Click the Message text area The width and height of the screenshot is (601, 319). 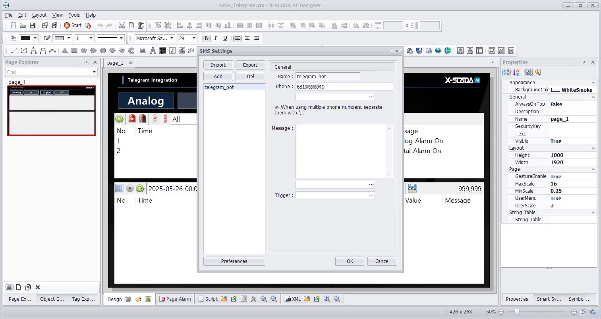(344, 151)
